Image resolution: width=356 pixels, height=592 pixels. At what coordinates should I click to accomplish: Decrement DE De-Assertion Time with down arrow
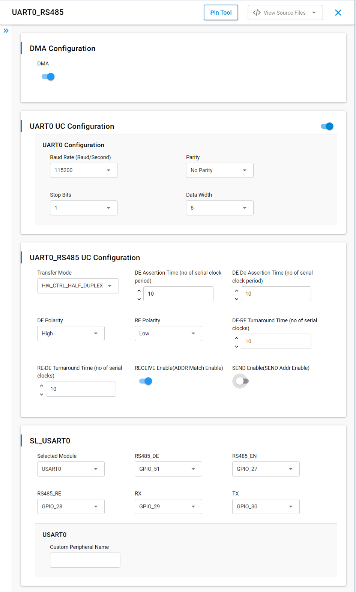point(236,299)
